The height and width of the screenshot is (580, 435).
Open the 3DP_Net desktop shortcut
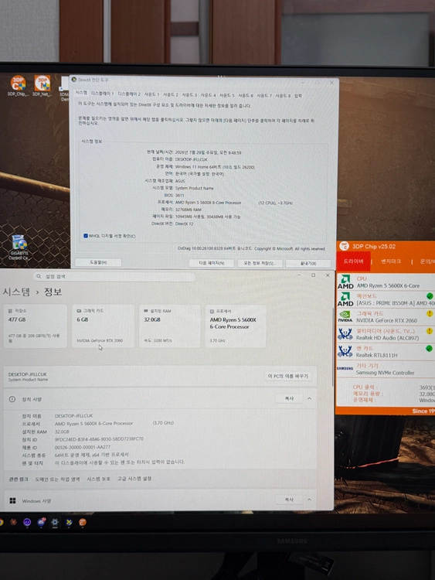pos(42,85)
